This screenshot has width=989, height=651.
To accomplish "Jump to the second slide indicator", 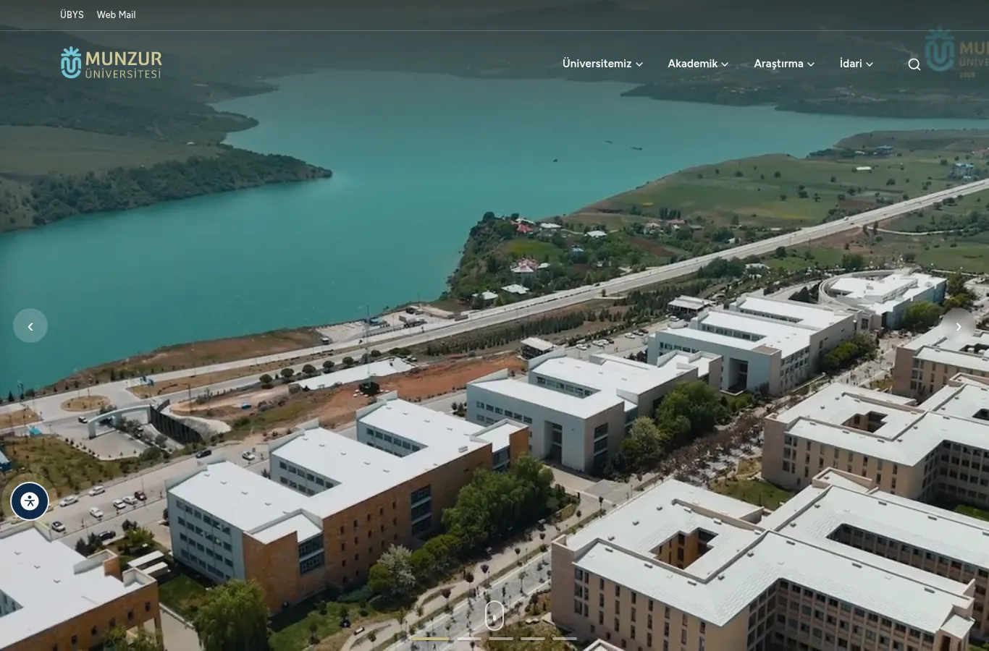I will [469, 639].
